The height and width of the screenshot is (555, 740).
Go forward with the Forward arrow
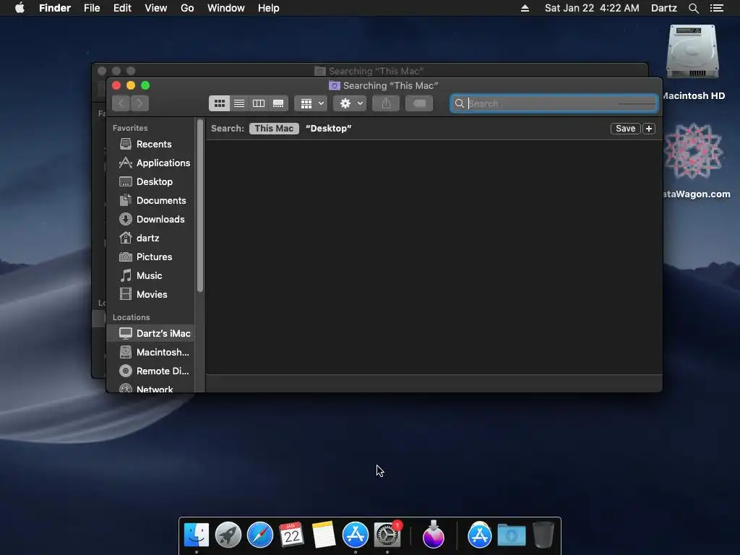point(139,103)
